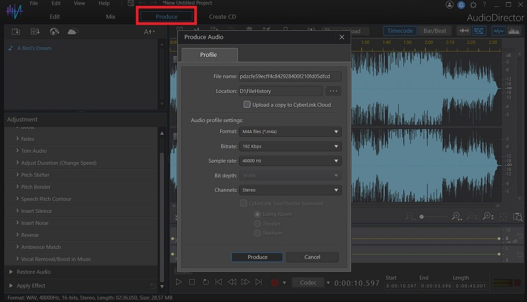Open the Format dropdown showing M4A files
Screen dimensions: 527x302
click(x=290, y=132)
